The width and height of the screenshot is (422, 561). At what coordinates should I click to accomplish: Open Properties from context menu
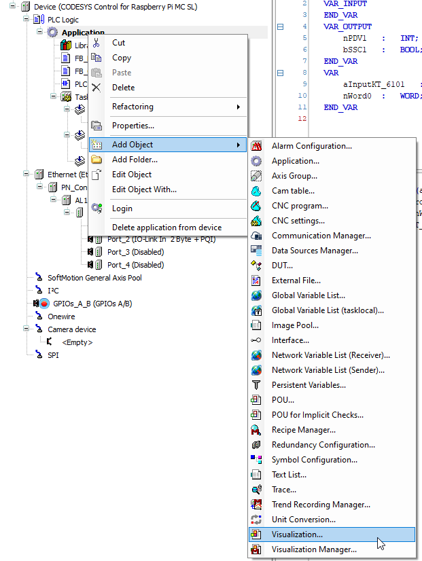point(168,126)
